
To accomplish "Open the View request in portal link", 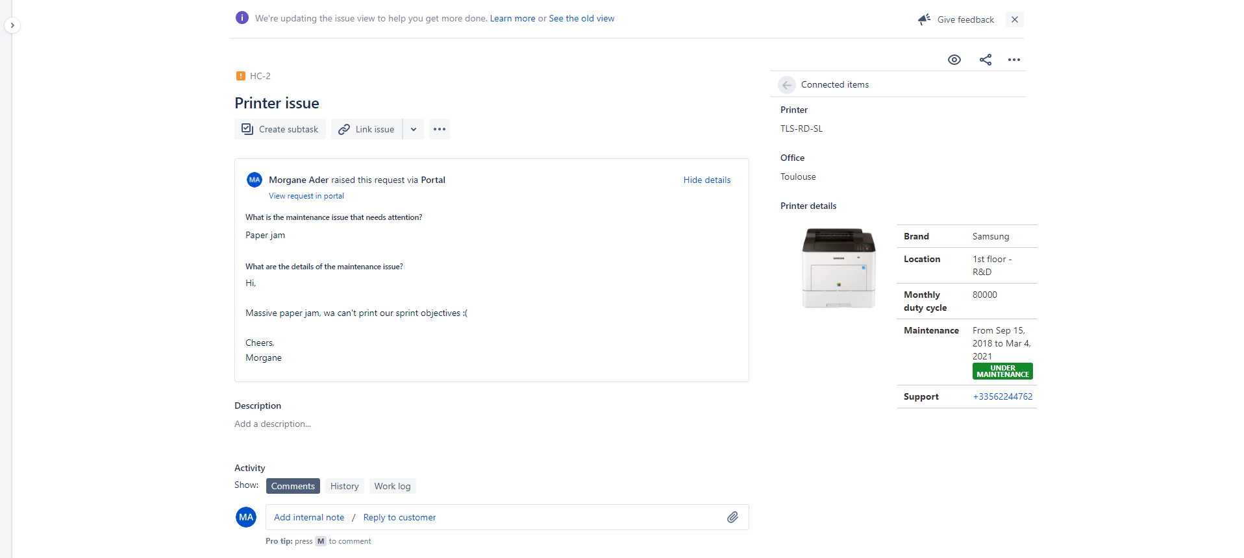I will (x=306, y=196).
